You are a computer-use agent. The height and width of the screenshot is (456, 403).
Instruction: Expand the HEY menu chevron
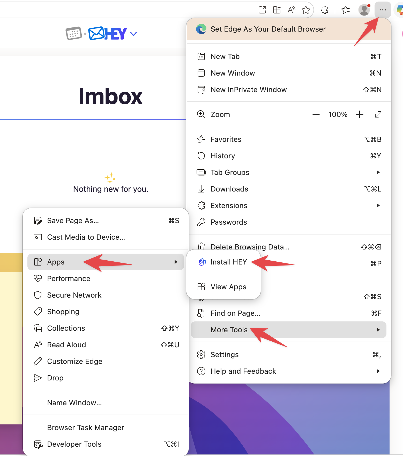pyautogui.click(x=133, y=34)
